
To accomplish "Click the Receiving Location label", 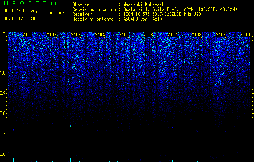I will (x=94, y=9).
